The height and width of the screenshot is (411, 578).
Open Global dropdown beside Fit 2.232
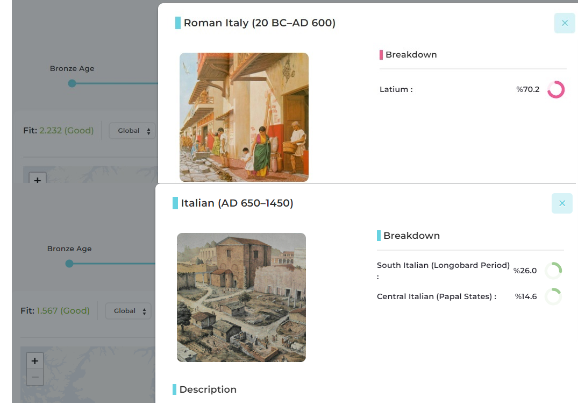132,131
